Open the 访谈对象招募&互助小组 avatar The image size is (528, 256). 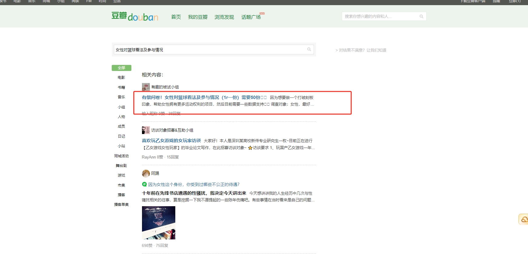(x=146, y=130)
